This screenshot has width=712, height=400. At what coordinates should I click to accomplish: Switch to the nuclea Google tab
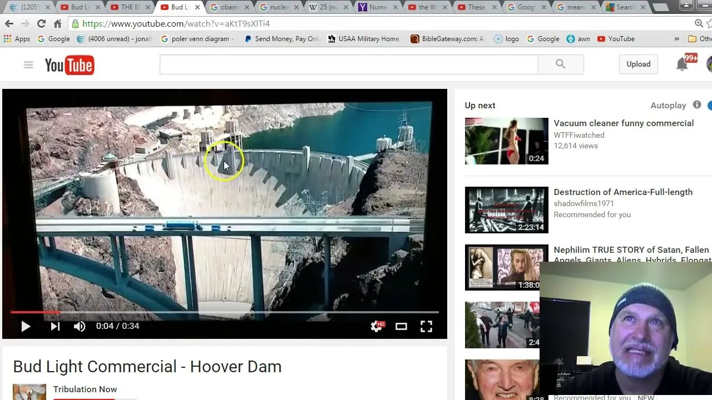[x=279, y=7]
